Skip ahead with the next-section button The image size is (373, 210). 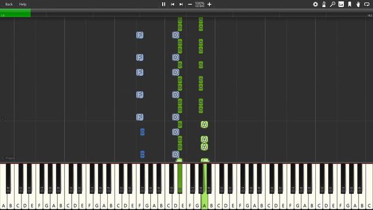181,4
